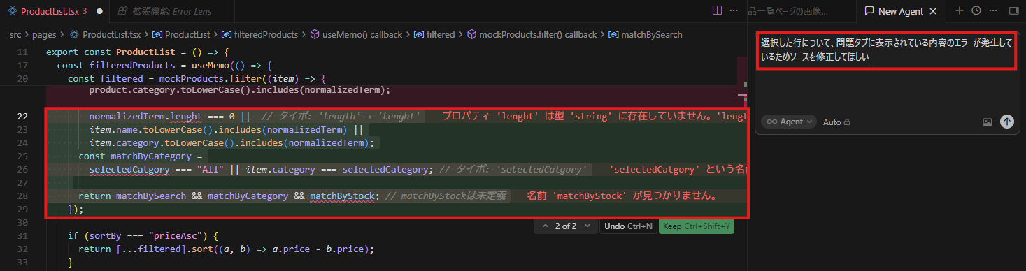Click the green Keep button
Viewport: 1026px width, 271px height.
[x=696, y=226]
